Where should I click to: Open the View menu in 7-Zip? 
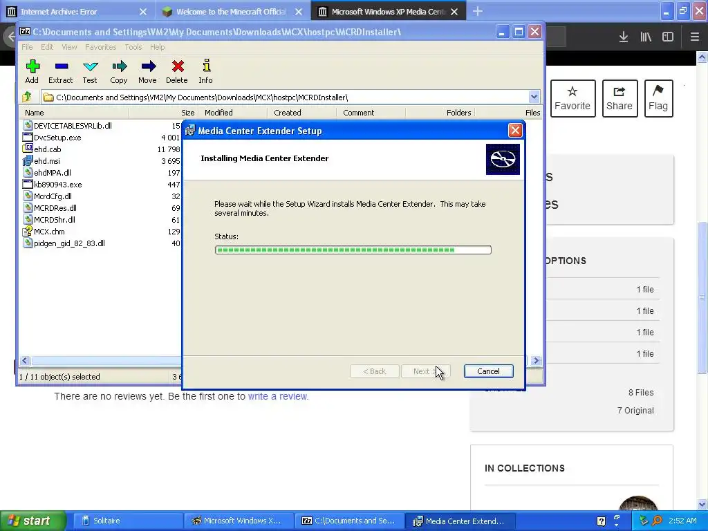tap(69, 47)
